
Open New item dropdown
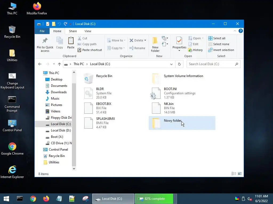point(165,38)
